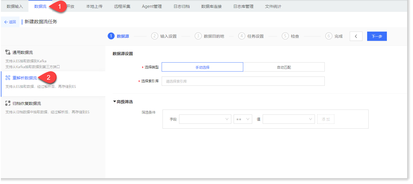The image size is (413, 184).
Task: Click the 新建数据流任务 page title
Action: pos(41,22)
